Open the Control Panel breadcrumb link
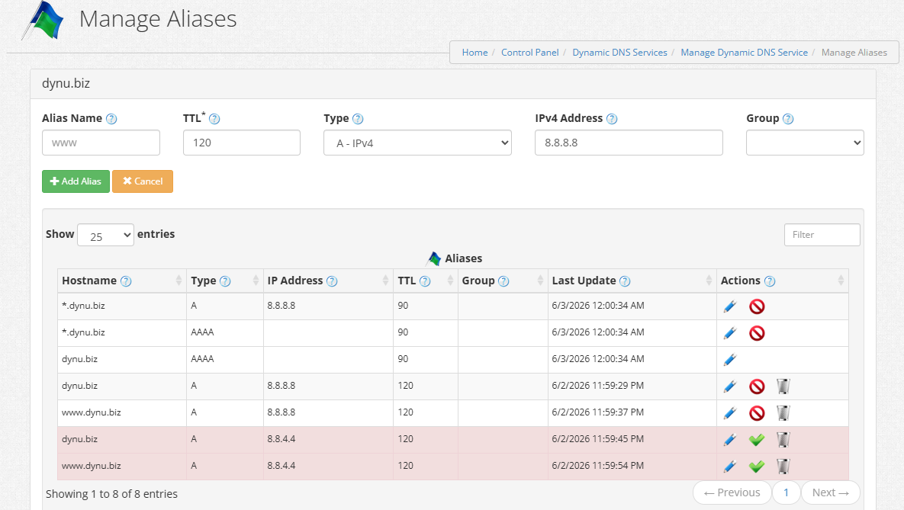The image size is (904, 510). 530,53
